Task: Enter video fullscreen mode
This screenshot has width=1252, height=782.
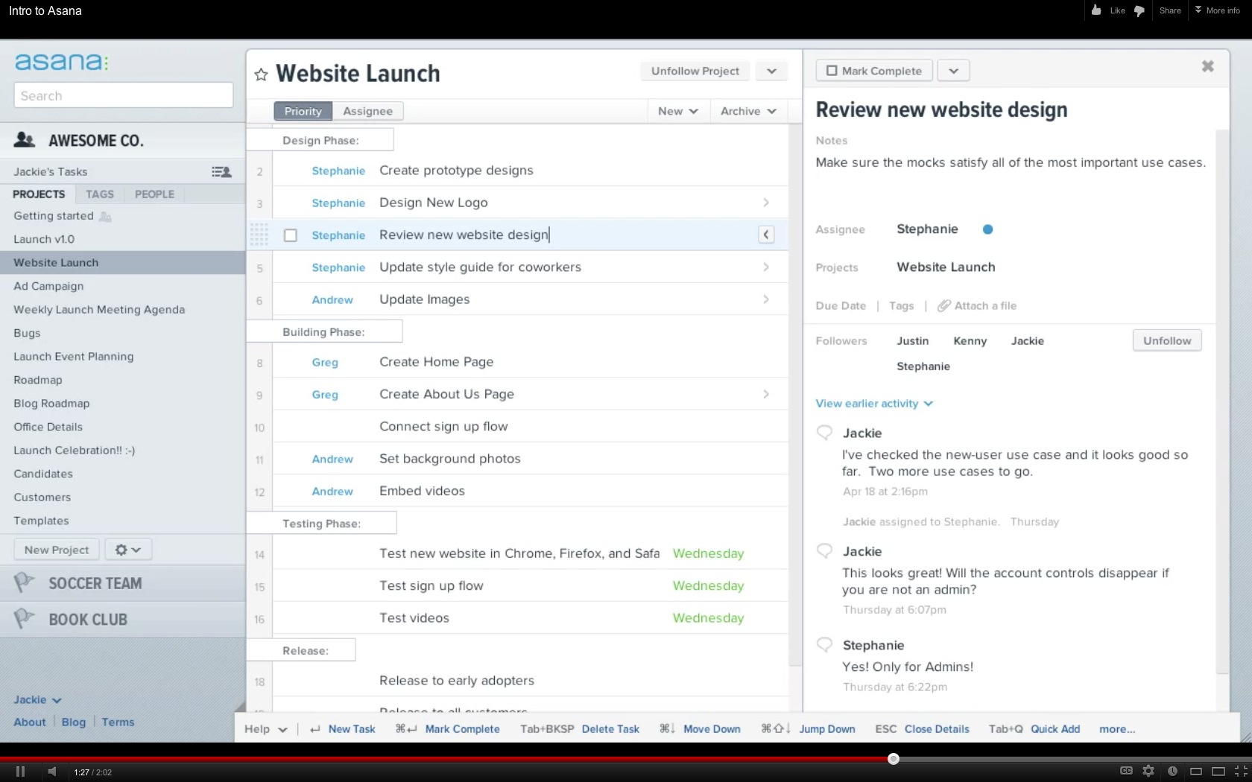Action: point(1241,772)
